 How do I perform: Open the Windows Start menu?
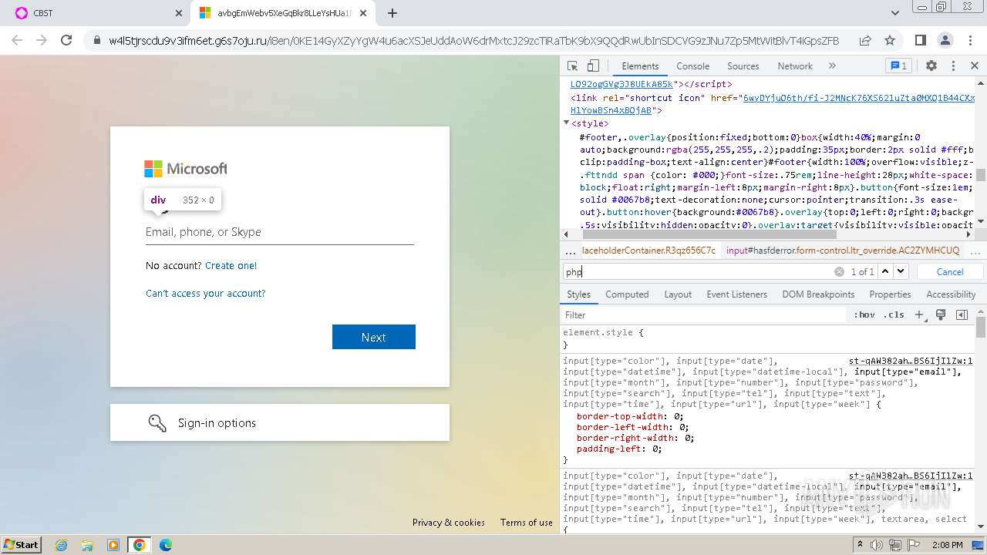point(22,544)
